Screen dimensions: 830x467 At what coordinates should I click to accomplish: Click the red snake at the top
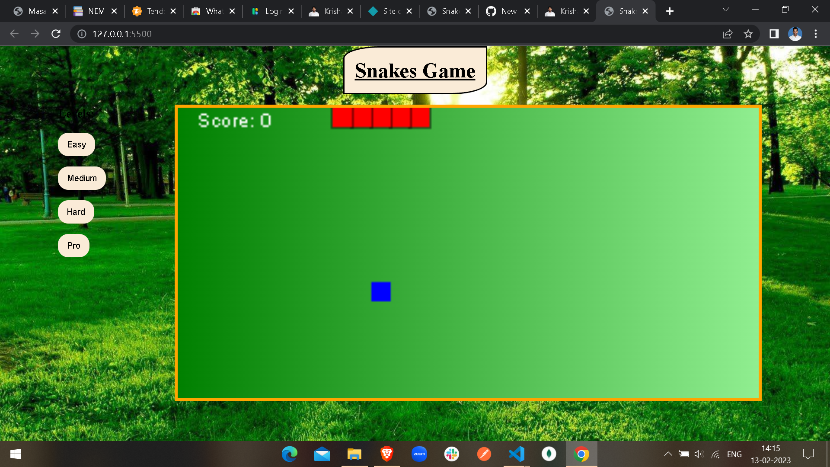(380, 118)
